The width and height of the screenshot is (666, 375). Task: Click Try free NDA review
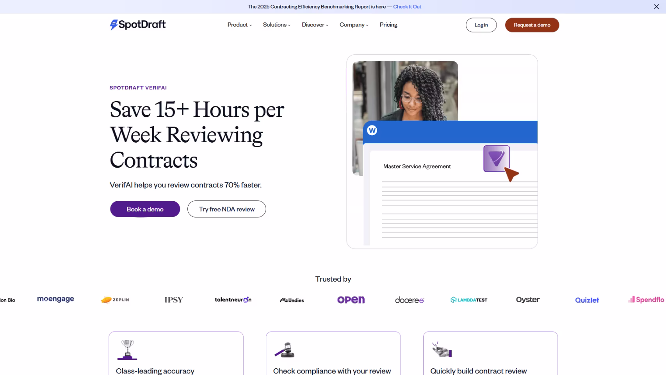click(226, 209)
